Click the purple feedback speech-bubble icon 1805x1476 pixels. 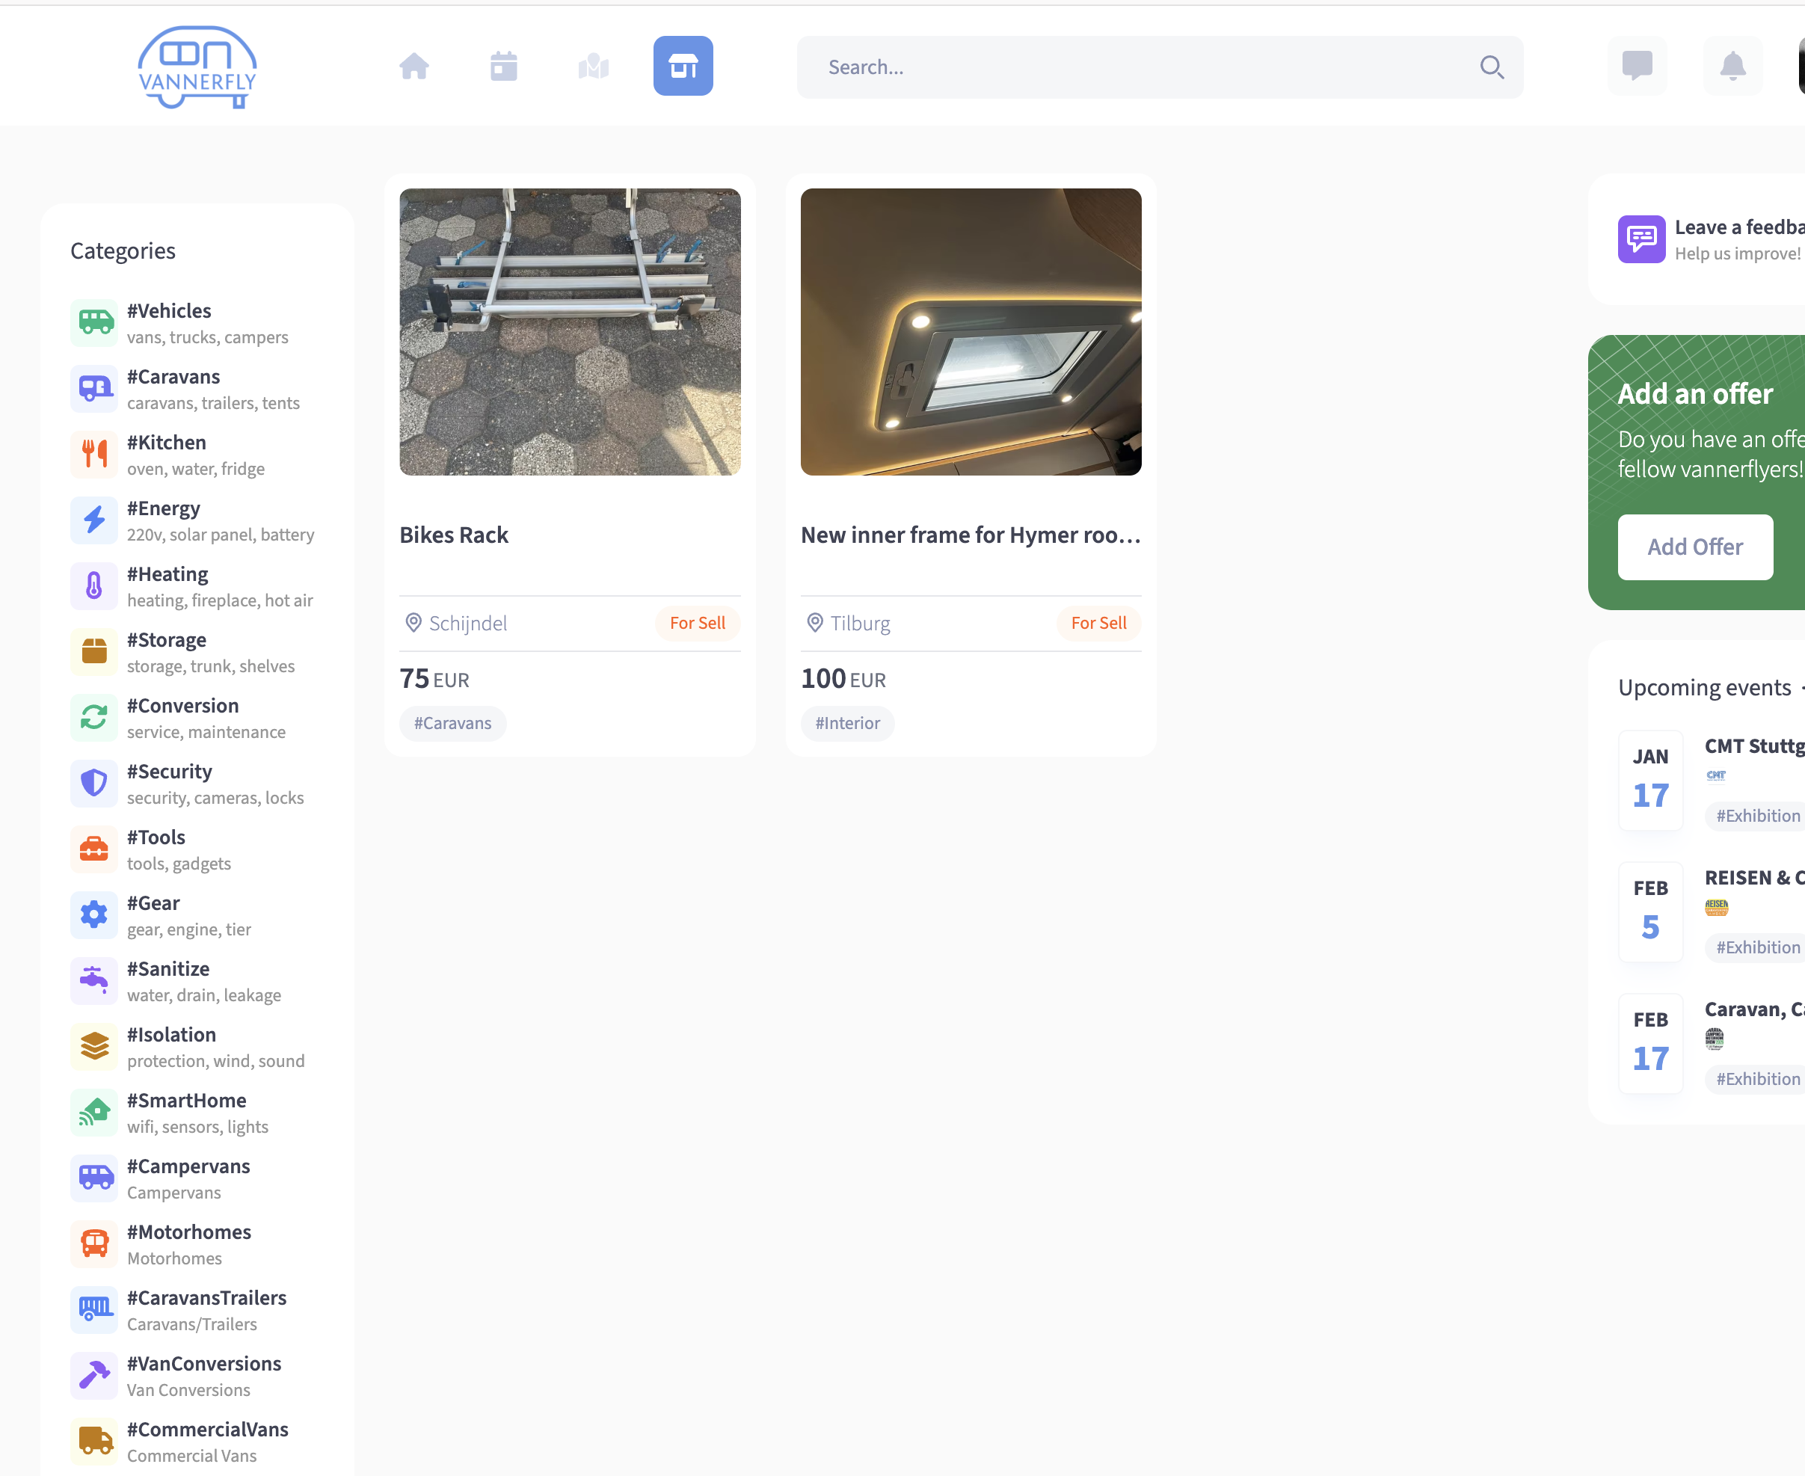1643,239
